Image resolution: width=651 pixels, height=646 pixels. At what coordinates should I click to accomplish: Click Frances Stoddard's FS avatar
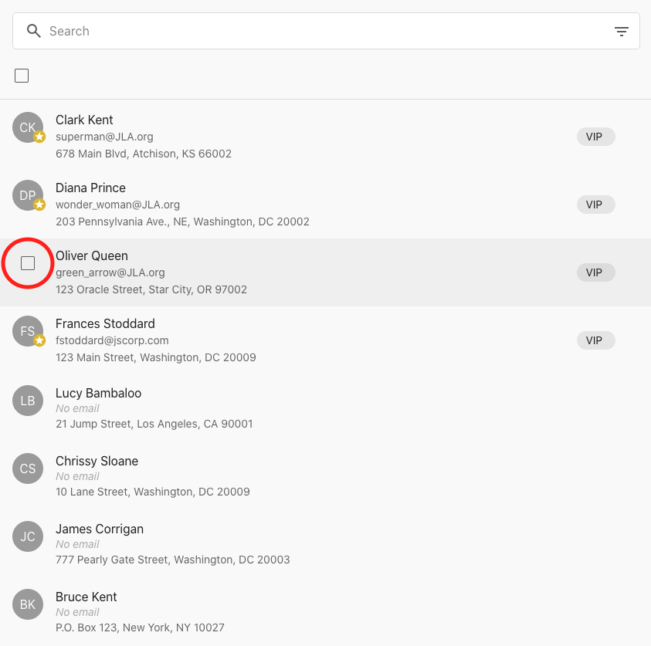click(28, 331)
